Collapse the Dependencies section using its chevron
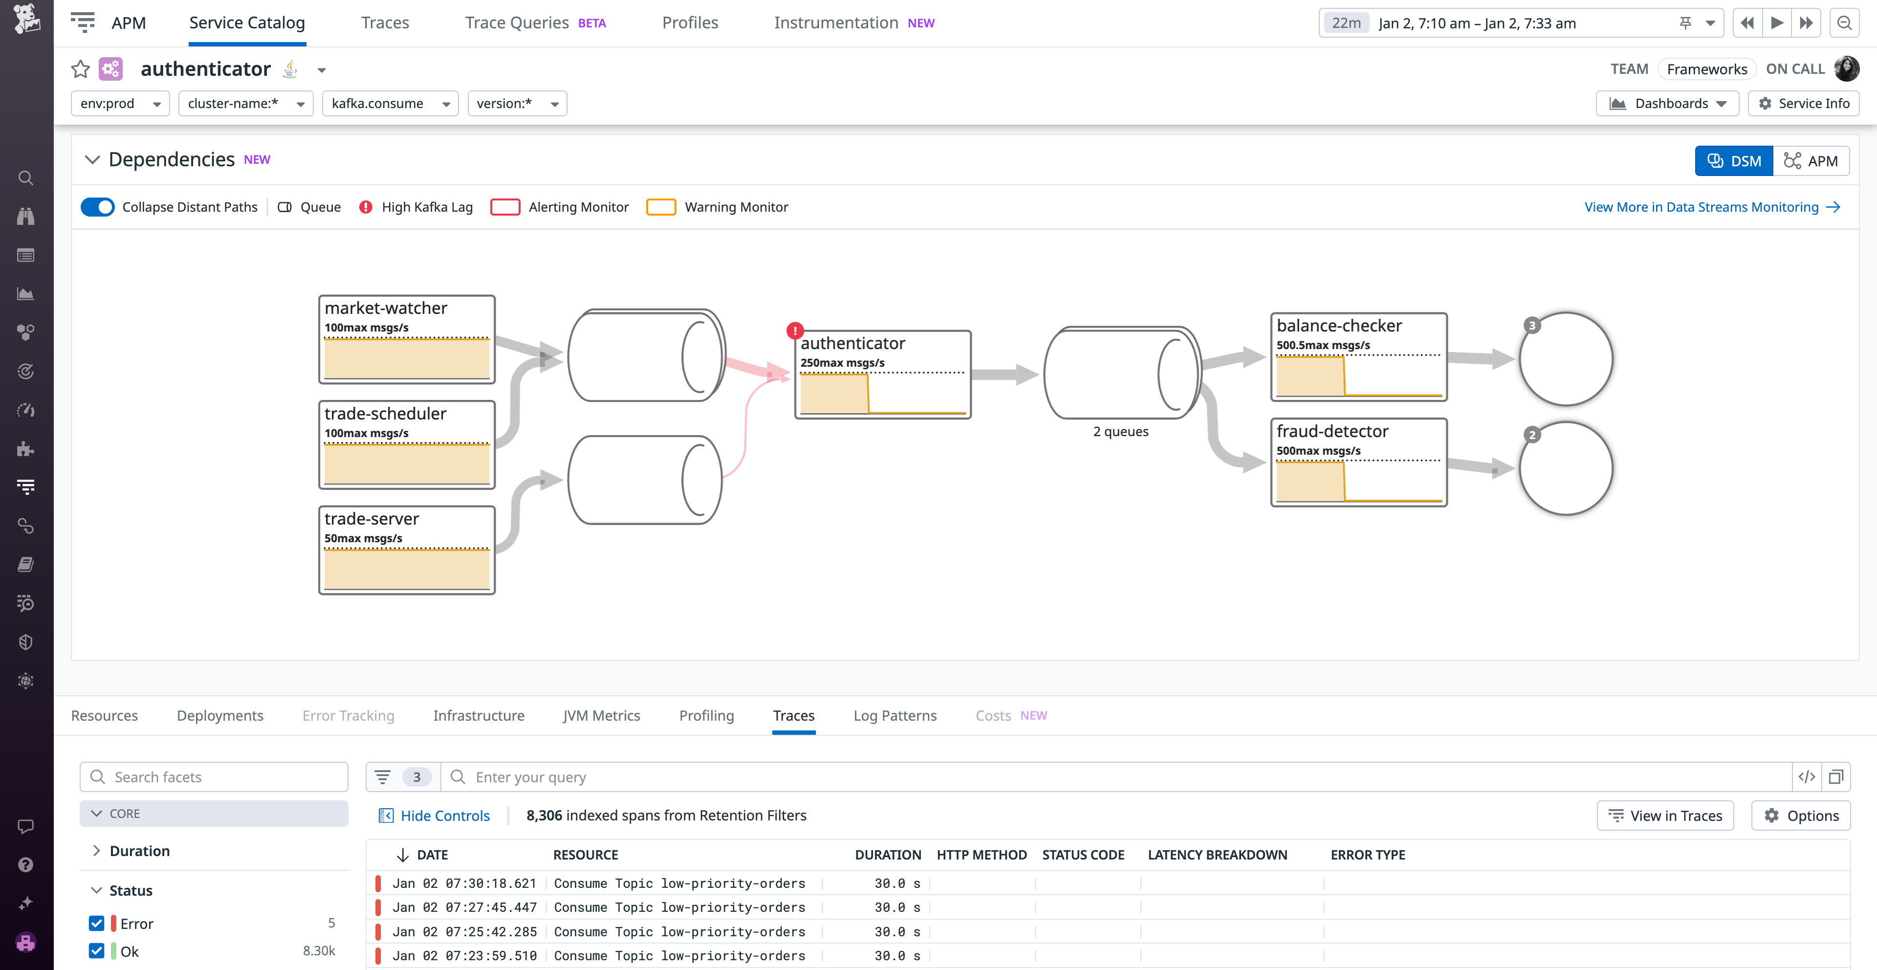Screen dimensions: 1877x970 (92, 159)
